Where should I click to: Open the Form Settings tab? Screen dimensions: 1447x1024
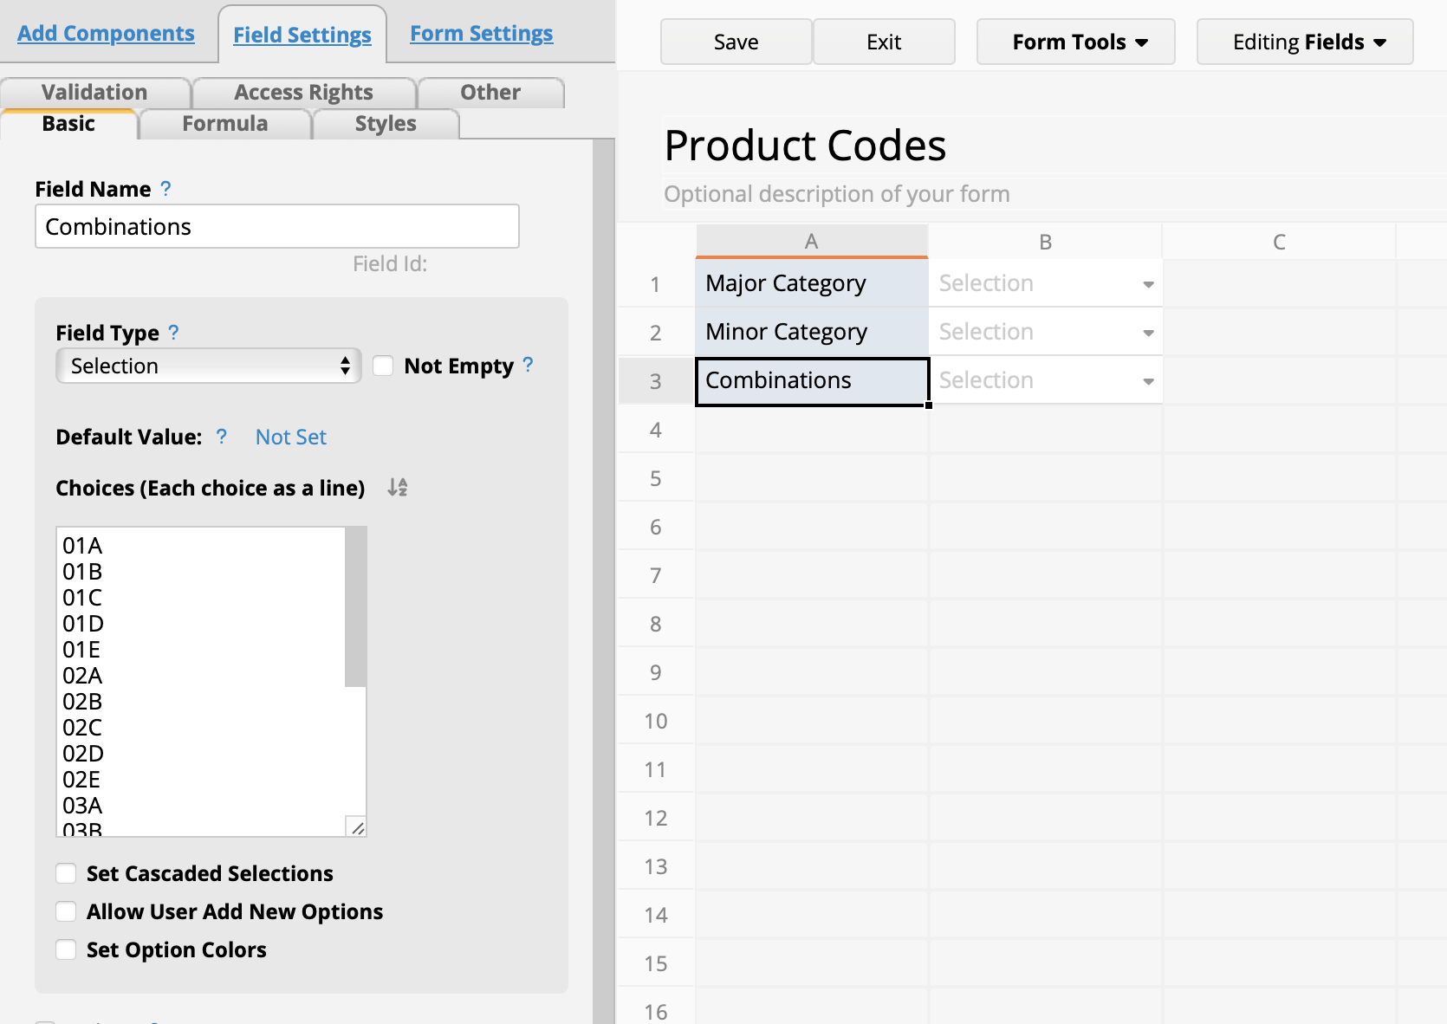pos(481,34)
